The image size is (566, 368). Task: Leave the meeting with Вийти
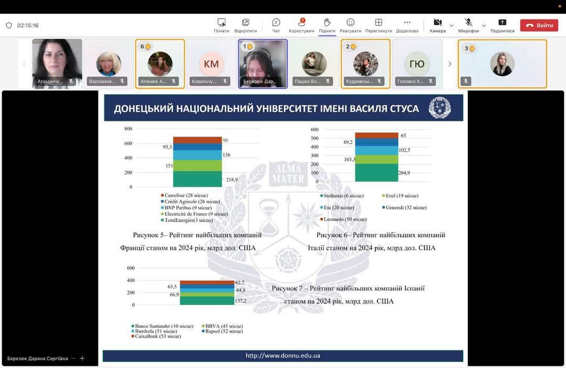click(539, 25)
